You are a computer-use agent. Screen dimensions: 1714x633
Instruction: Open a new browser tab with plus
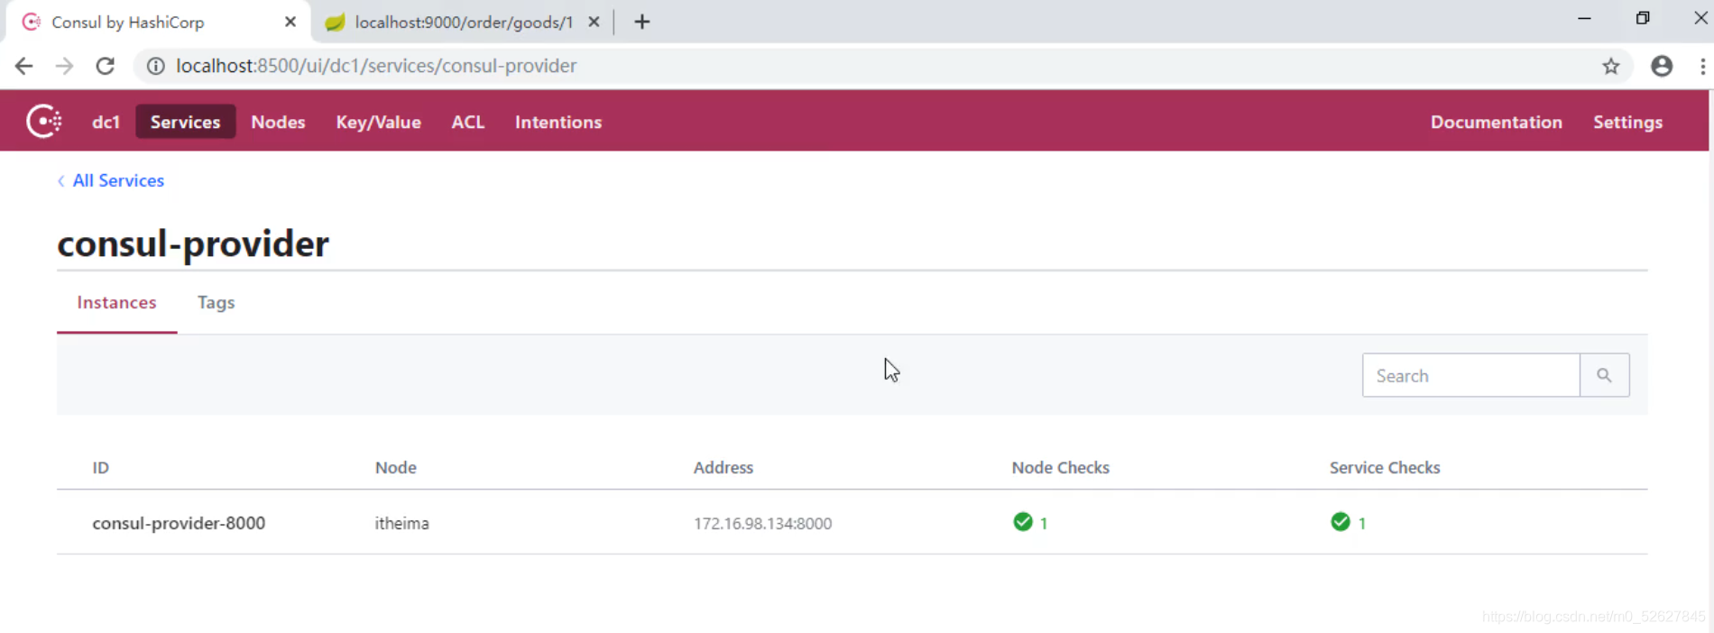pos(642,22)
